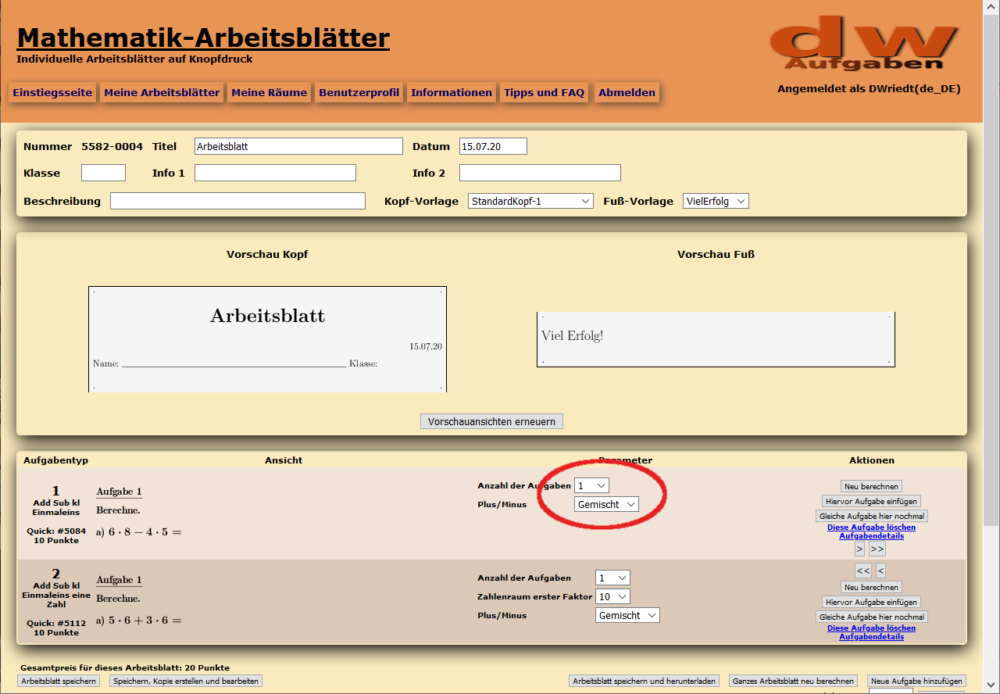This screenshot has width=1000, height=694.
Task: Click the Nummer value 5582-0004
Action: 112,146
